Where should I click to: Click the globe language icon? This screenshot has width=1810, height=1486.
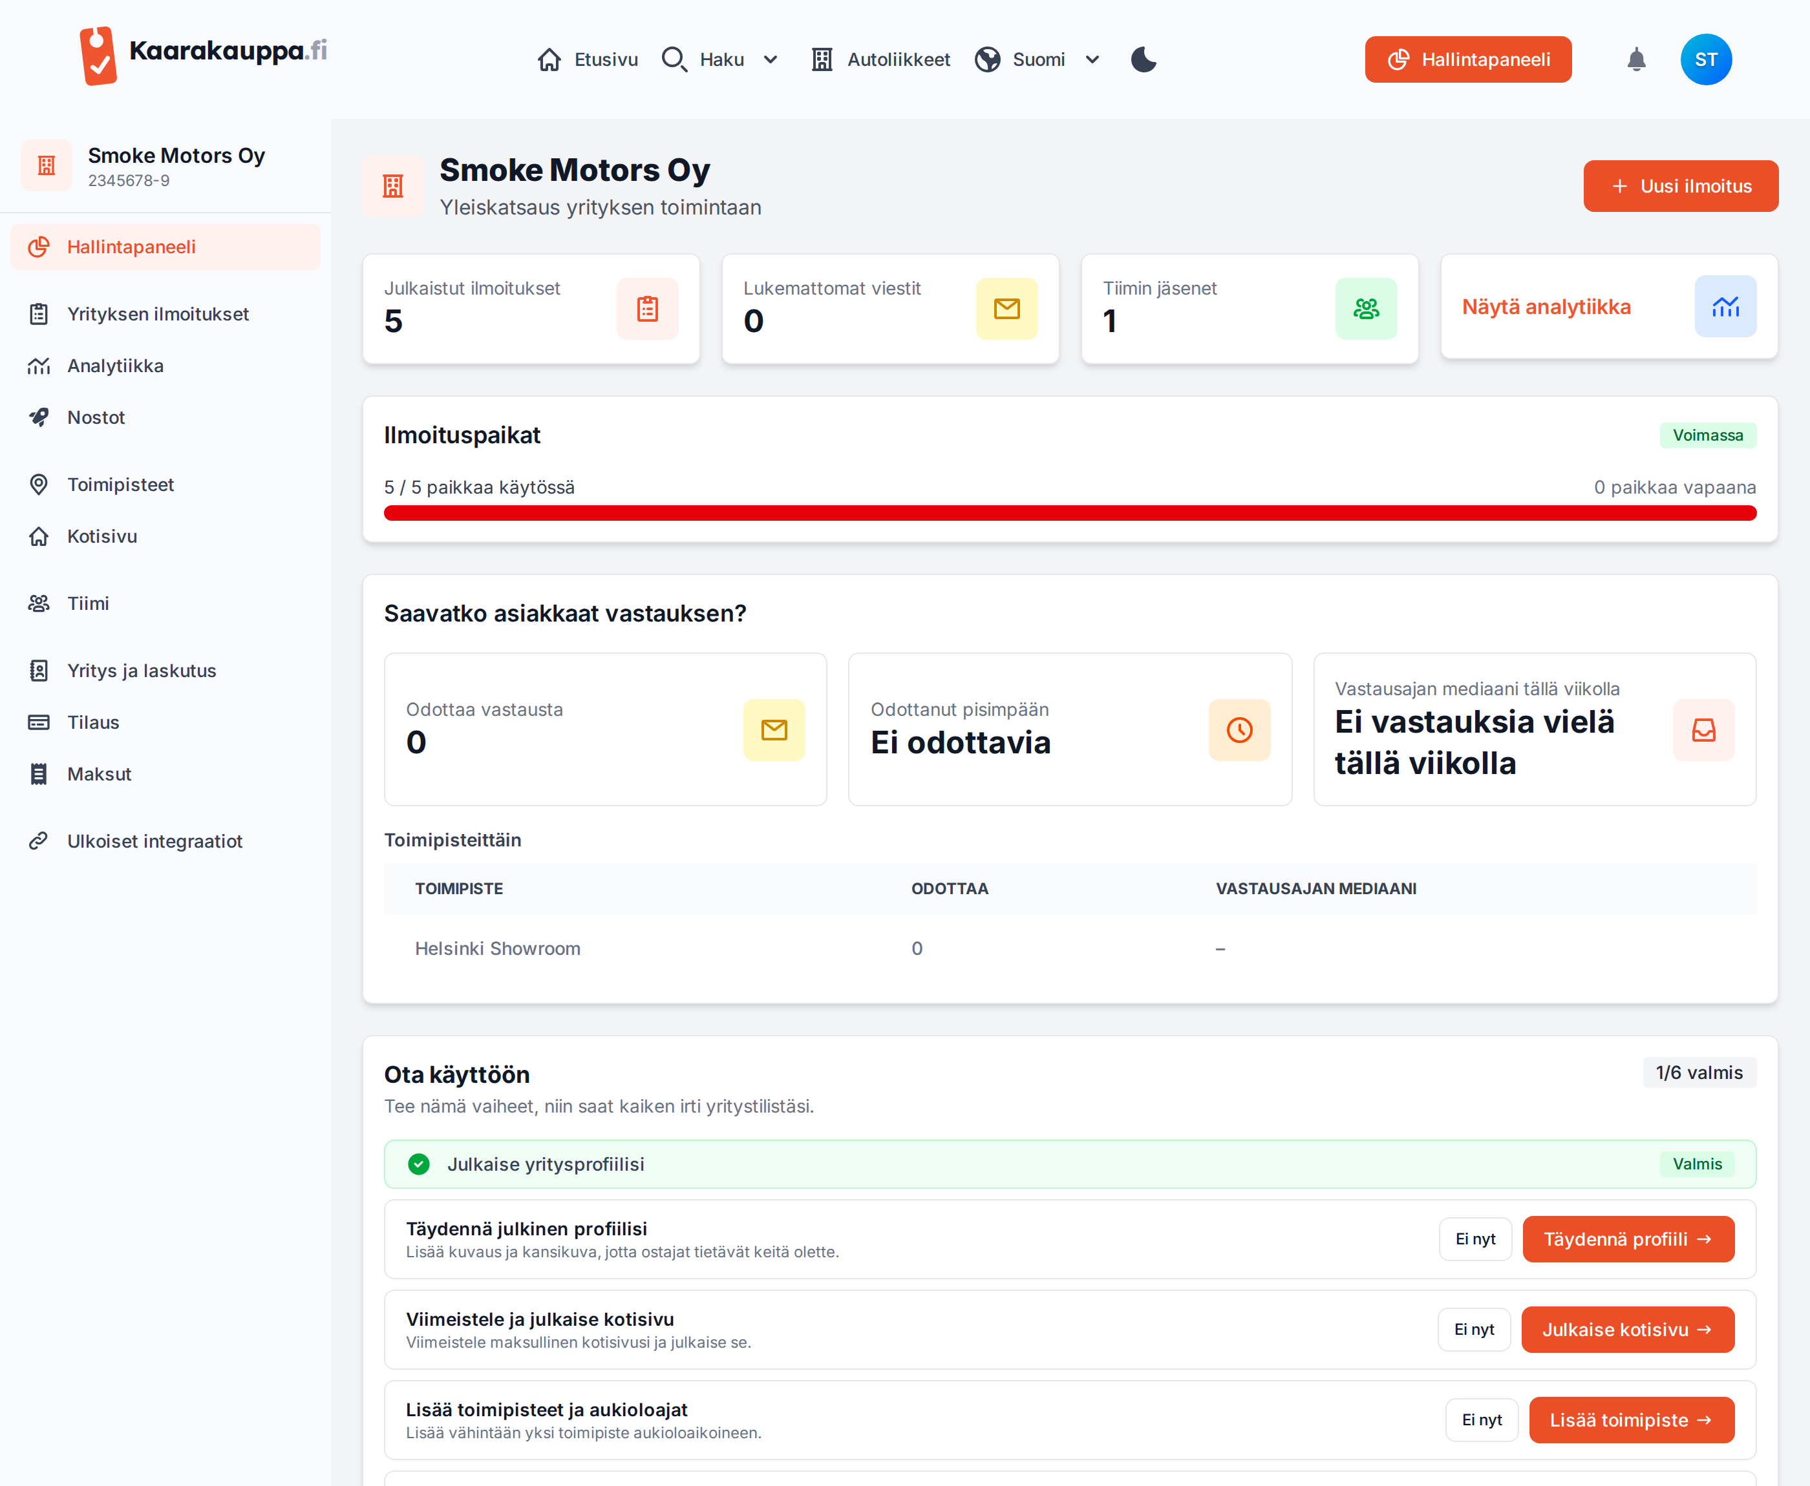987,59
